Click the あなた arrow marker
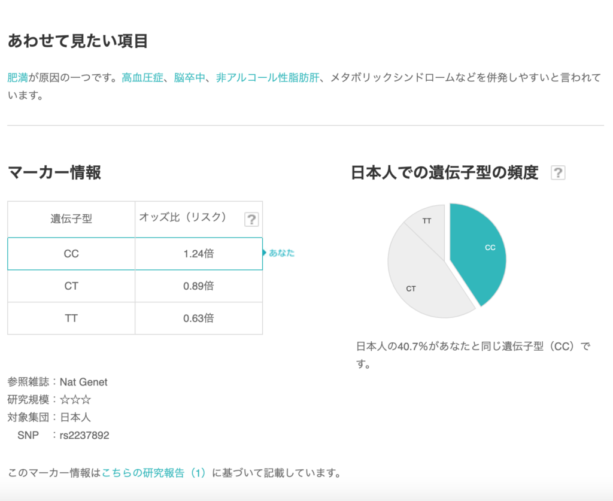Image resolution: width=613 pixels, height=501 pixels. click(279, 253)
